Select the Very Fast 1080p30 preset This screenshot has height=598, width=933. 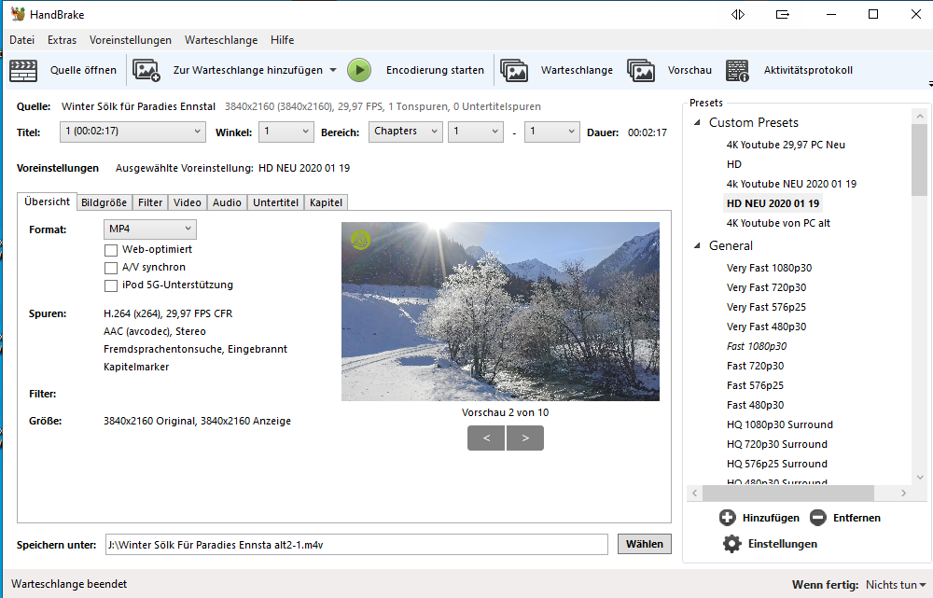coord(769,268)
